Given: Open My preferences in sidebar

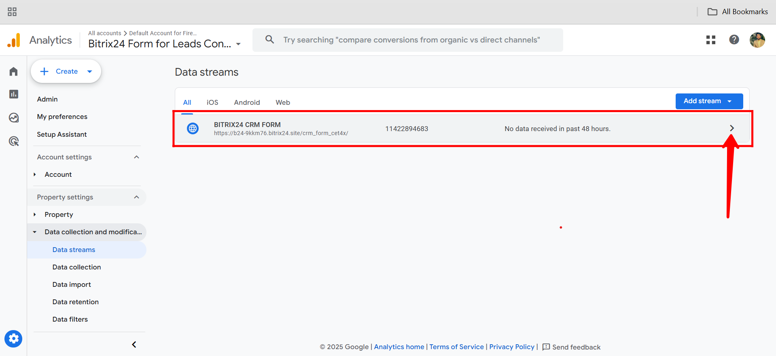Looking at the screenshot, I should (x=62, y=117).
